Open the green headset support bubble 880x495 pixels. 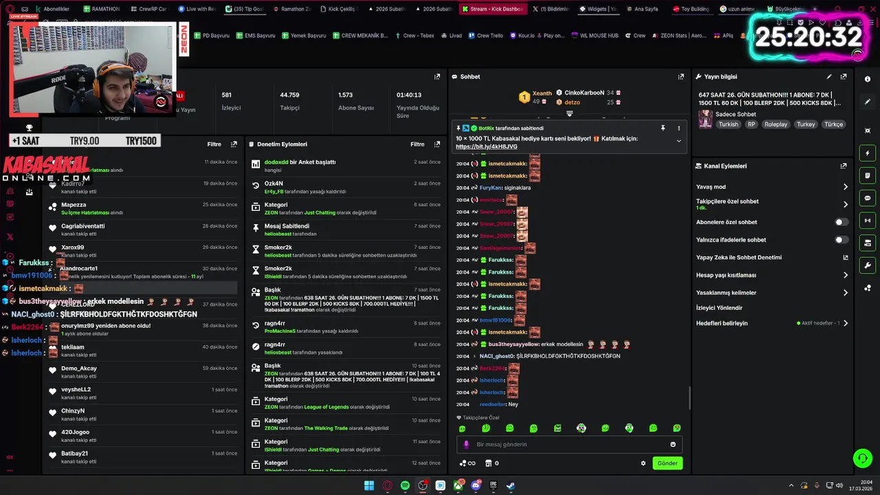(x=861, y=457)
